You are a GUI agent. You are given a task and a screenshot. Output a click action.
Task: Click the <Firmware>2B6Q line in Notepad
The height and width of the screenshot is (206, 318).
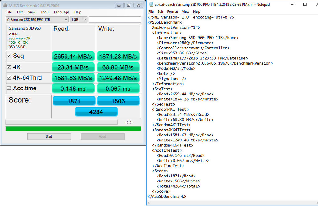185,43
